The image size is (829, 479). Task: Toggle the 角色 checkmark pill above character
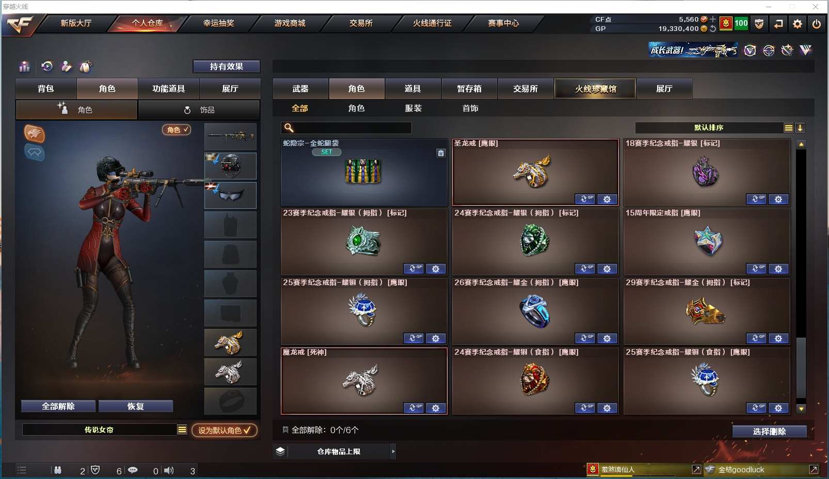(x=177, y=130)
